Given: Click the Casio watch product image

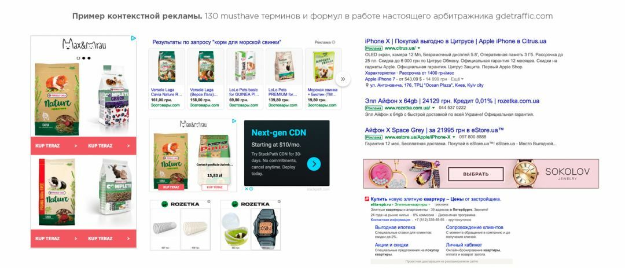Looking at the screenshot, I should pyautogui.click(x=264, y=226).
